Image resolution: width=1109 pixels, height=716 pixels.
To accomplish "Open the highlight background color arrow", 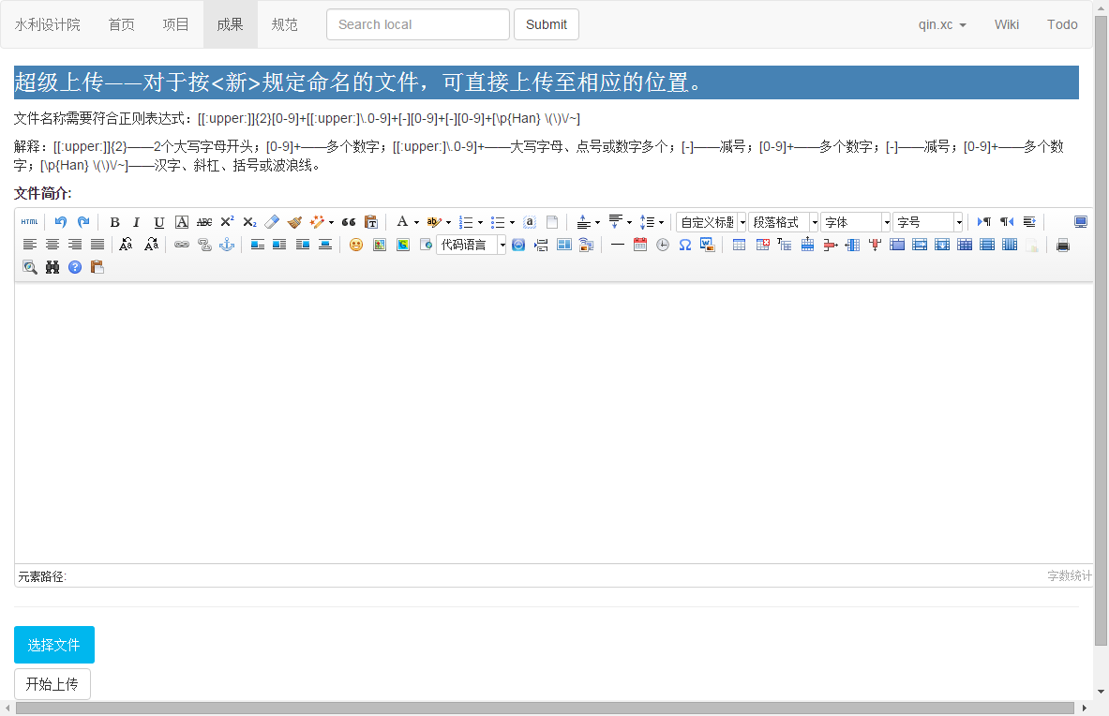I will pos(448,223).
